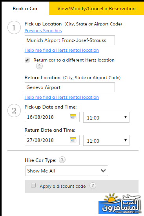Open the pick-up time 11:00 dropdown
144x216 pixels.
[106, 117]
